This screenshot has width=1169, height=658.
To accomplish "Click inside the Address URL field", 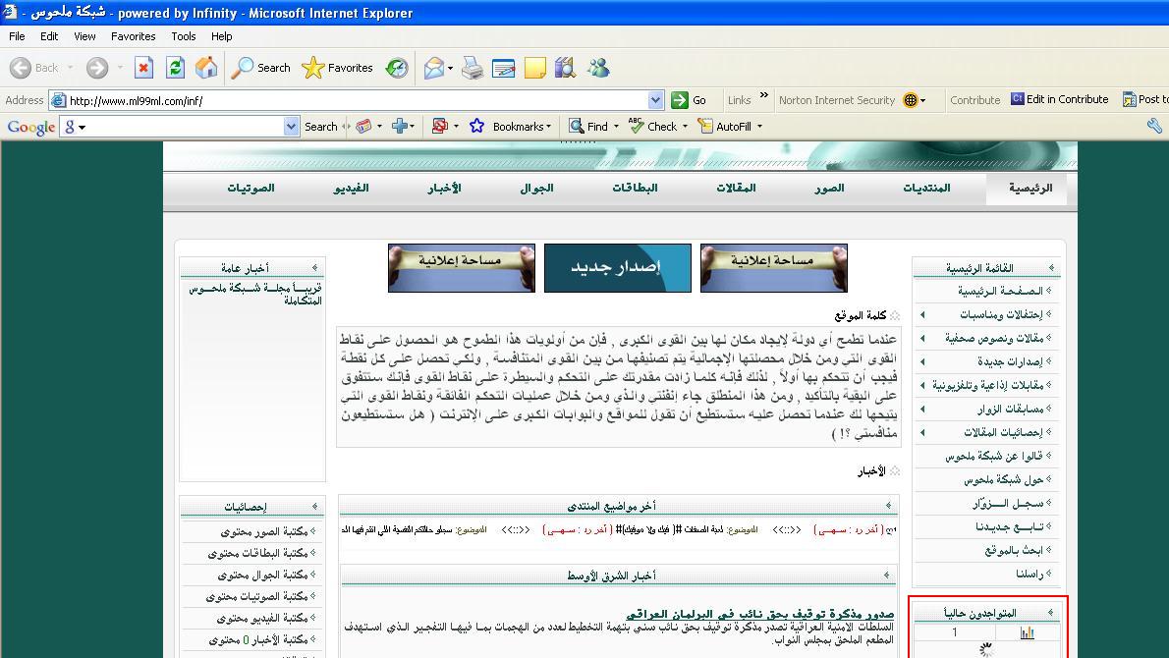I will [354, 100].
